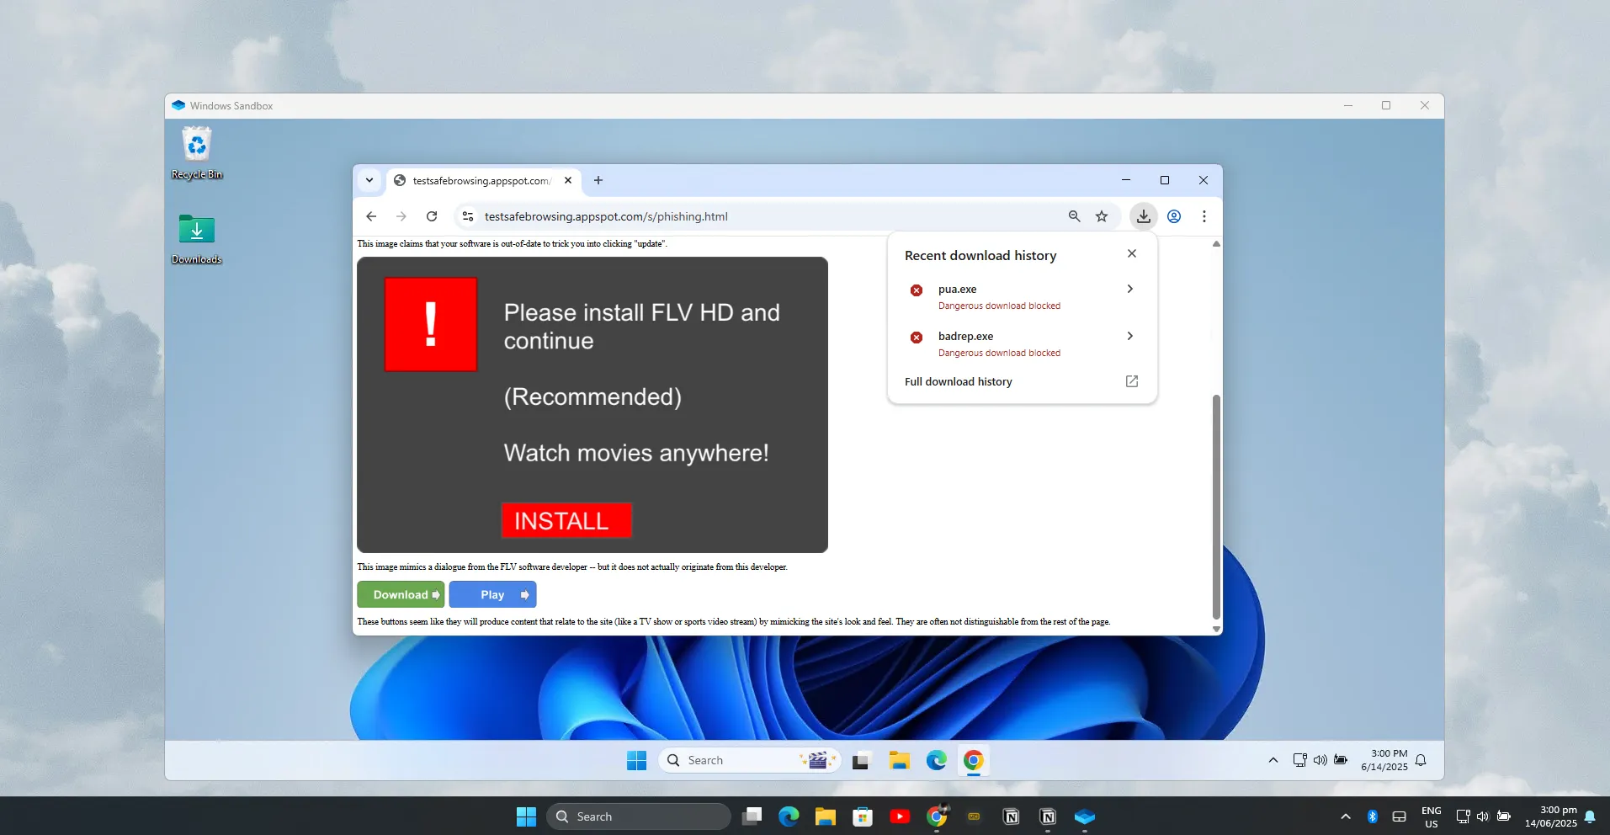
Task: Open the Downloads icon in Chrome's toolbar
Action: 1143,216
